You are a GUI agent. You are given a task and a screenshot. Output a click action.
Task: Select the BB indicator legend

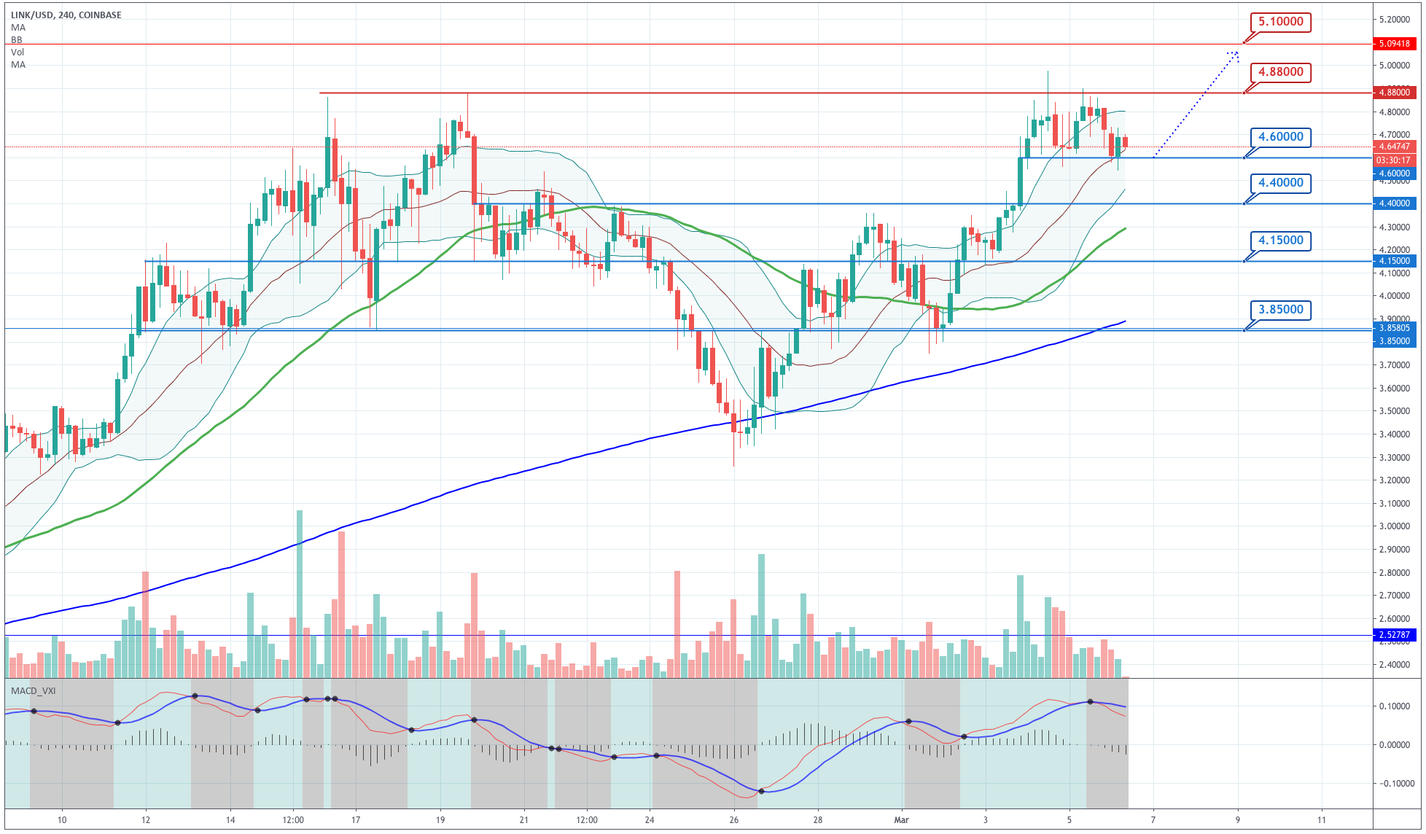point(17,40)
